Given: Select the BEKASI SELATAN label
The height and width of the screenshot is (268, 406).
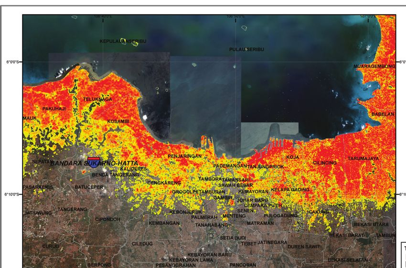Looking at the screenshot, I should pos(348,260).
